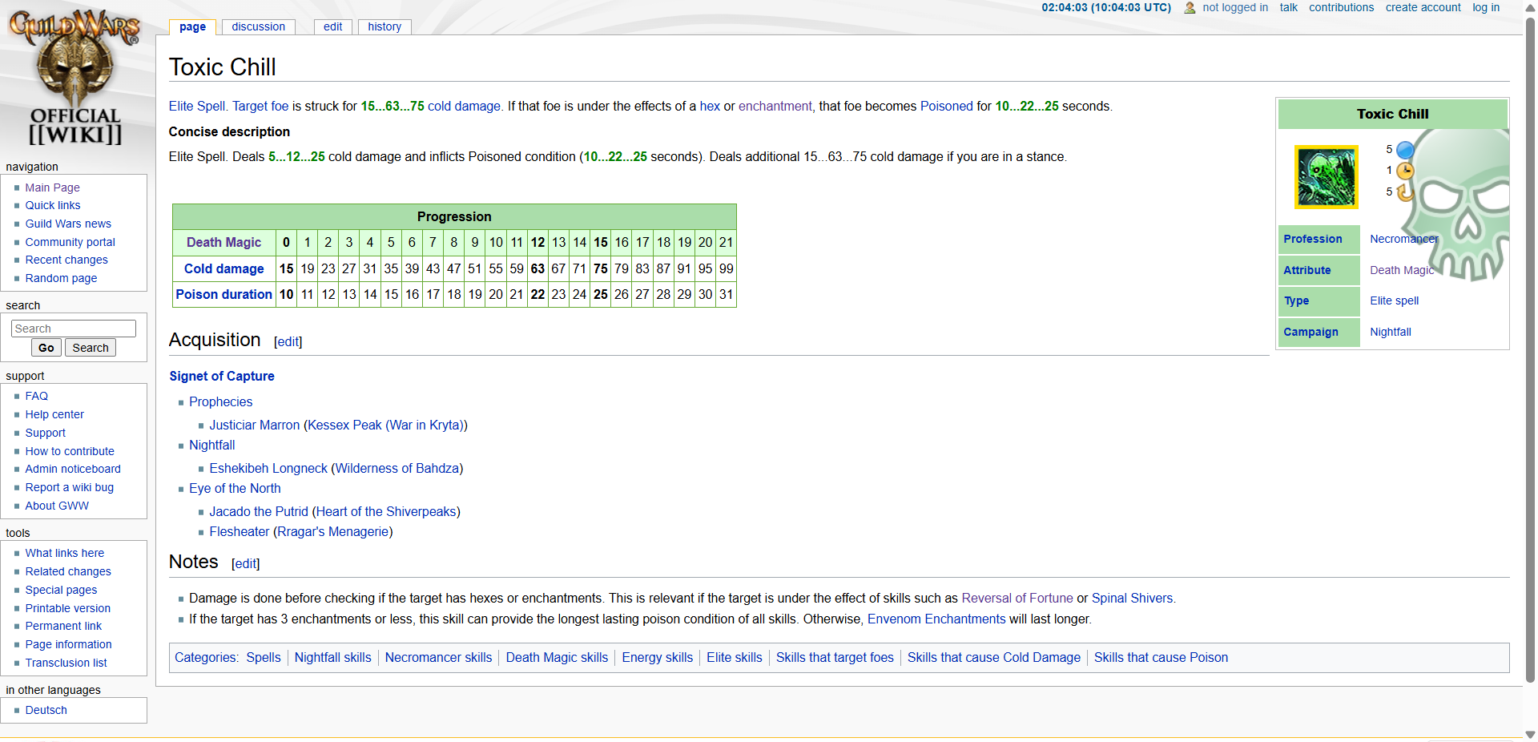Open contributions in the top bar
The height and width of the screenshot is (742, 1538).
coord(1341,7)
